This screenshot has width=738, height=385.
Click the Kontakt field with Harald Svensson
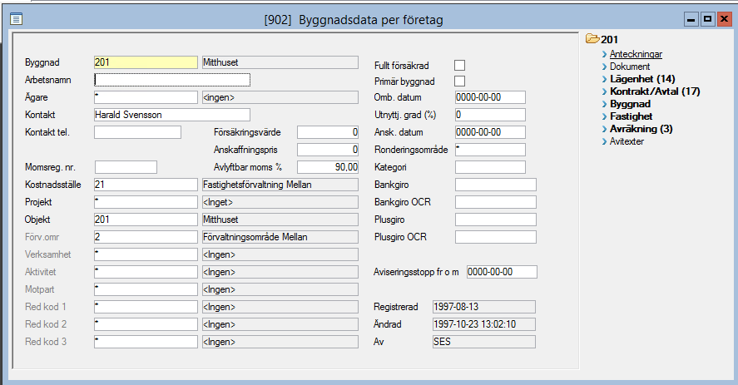pyautogui.click(x=172, y=115)
